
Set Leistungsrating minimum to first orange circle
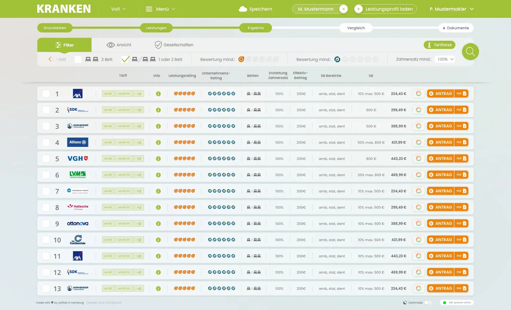point(241,59)
